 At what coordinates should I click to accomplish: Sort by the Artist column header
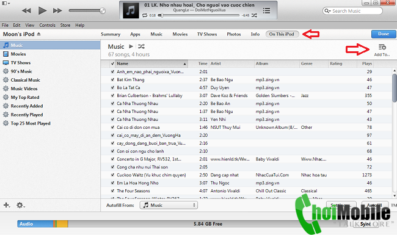pyautogui.click(x=231, y=63)
